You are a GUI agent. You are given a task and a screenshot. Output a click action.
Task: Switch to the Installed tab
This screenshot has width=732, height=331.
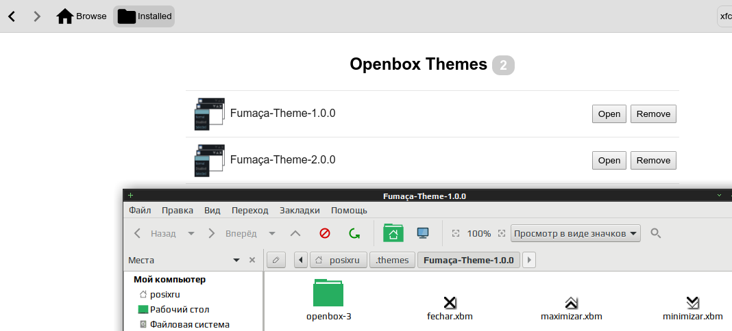pos(144,16)
